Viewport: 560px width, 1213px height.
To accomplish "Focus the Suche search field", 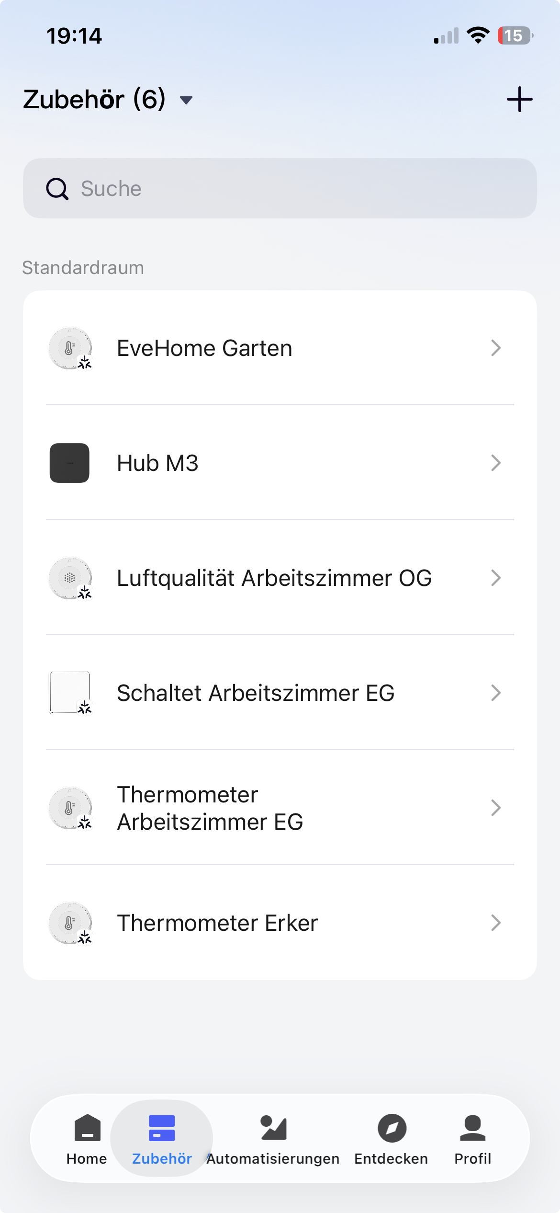I will click(x=287, y=189).
